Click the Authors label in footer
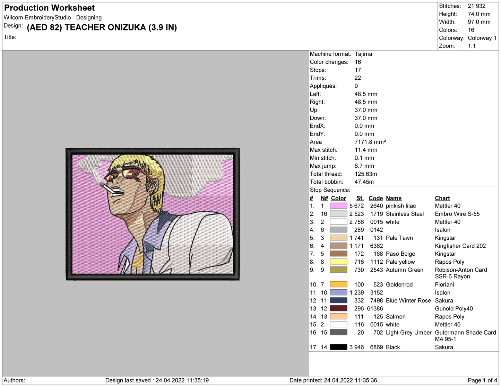 [x=14, y=380]
